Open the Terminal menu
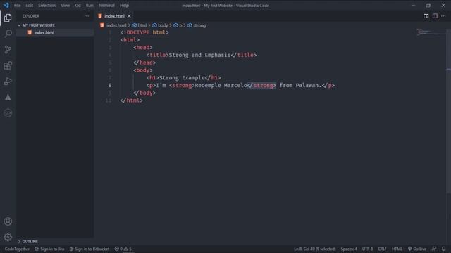The width and height of the screenshot is (451, 253). (106, 5)
